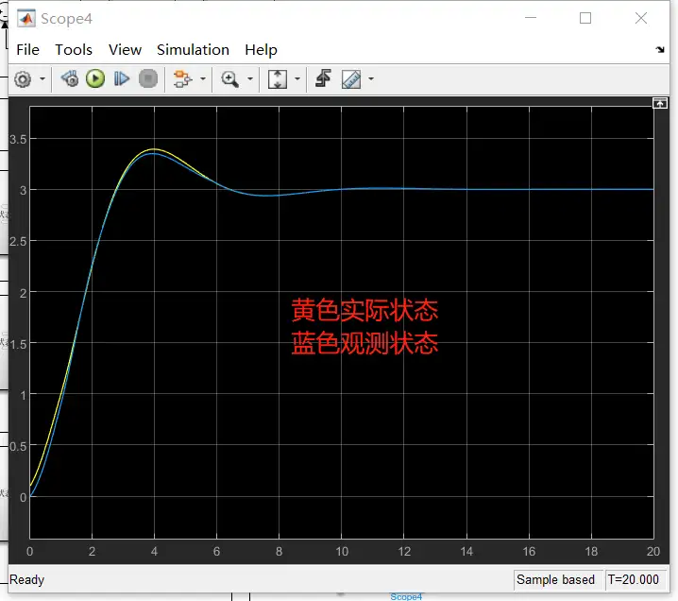Expand the axes scaling dropdown arrow
Viewport: 678px width, 601px height.
click(297, 79)
